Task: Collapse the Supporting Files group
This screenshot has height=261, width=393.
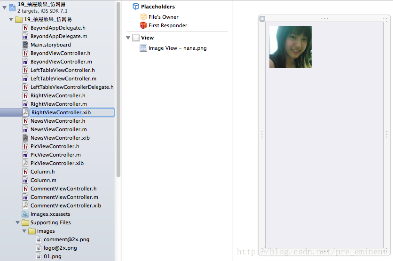Action: [x=18, y=222]
